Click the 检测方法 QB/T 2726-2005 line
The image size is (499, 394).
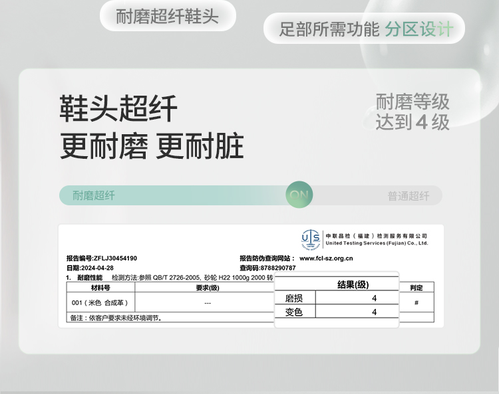(192, 278)
